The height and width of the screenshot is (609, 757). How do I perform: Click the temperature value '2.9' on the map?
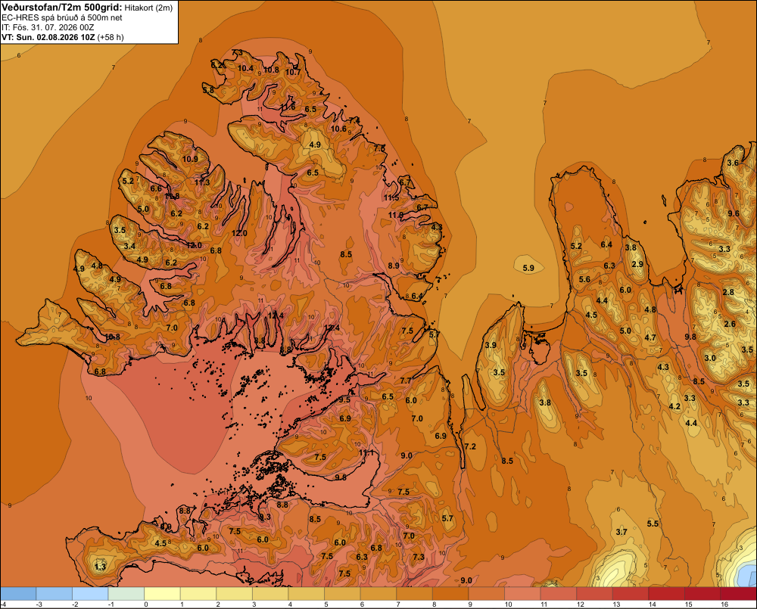[x=637, y=264]
